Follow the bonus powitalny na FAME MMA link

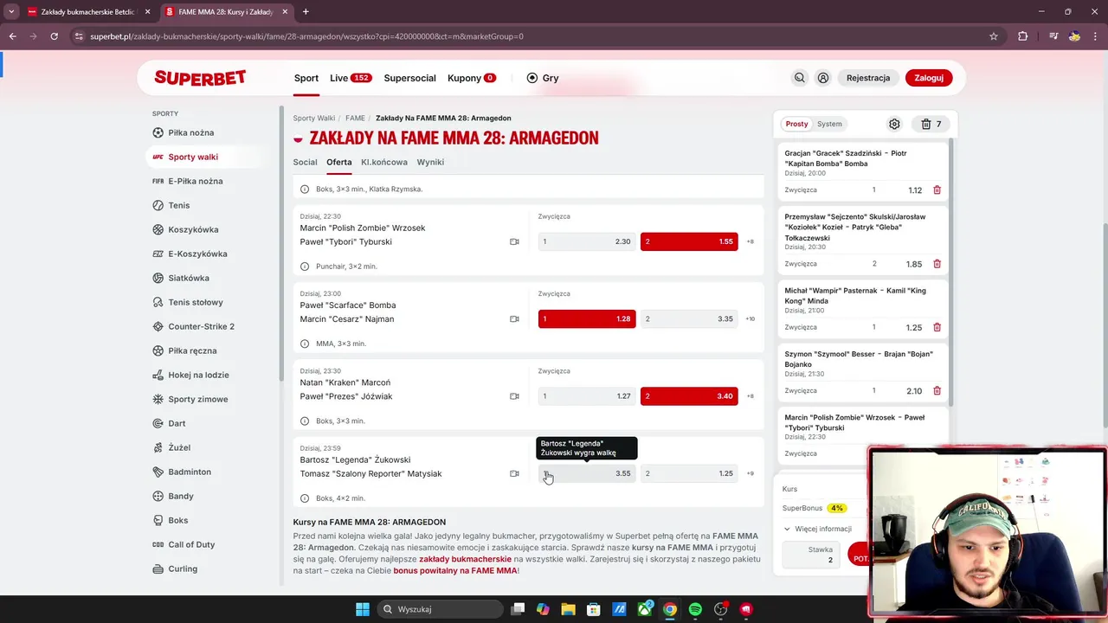pyautogui.click(x=454, y=571)
